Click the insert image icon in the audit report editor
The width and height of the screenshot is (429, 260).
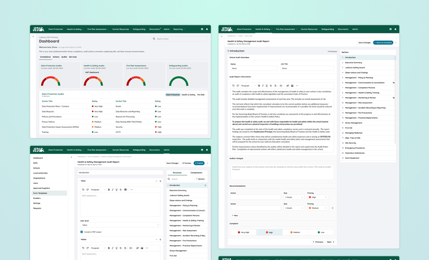(x=292, y=86)
